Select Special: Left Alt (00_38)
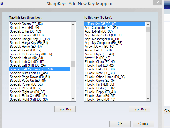170x128 pixels. coord(40,58)
